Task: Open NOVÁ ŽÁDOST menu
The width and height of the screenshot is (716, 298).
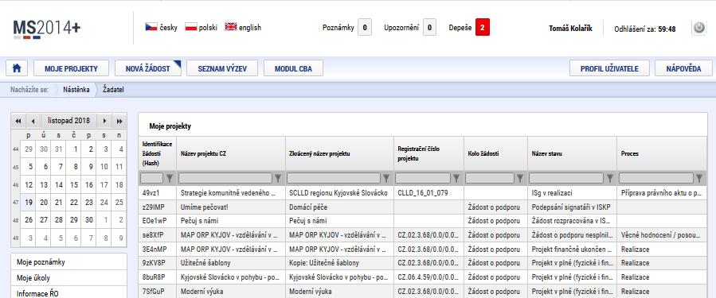Action: (148, 68)
